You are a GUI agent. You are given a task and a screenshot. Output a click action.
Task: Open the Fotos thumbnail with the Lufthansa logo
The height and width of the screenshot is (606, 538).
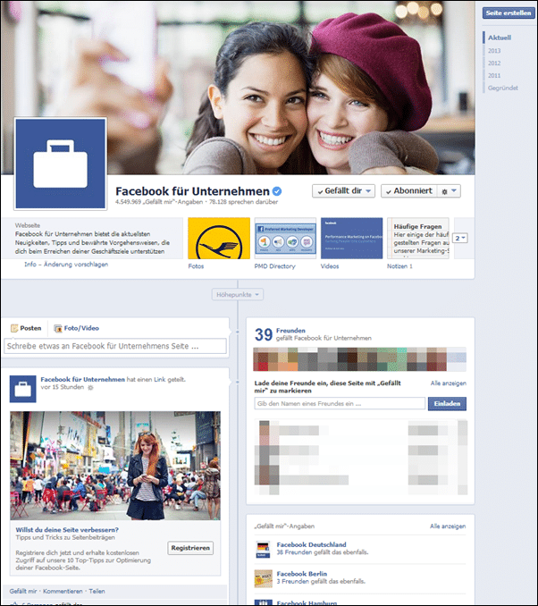pos(219,238)
